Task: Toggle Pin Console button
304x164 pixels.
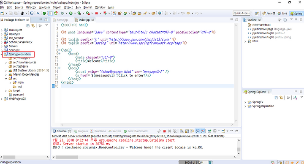Action: (209, 131)
